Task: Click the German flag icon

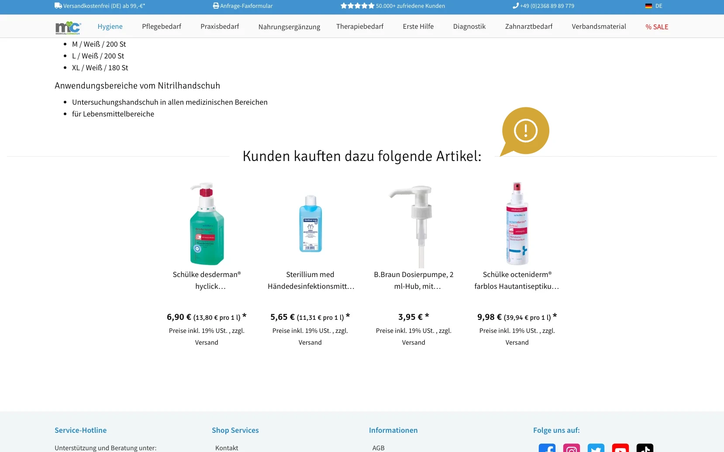Action: [648, 6]
